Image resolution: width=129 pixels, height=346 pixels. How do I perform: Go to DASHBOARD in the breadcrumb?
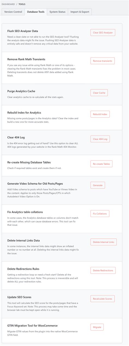(x=8, y=4)
